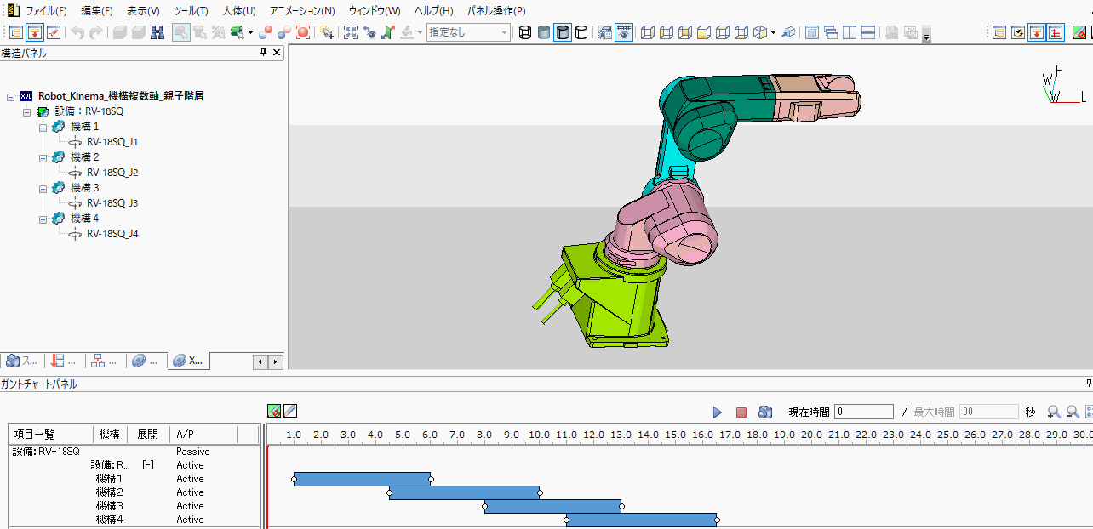This screenshot has height=529, width=1093.
Task: Click the zoom-in magnifier in Gantt panel
Action: (x=1054, y=412)
